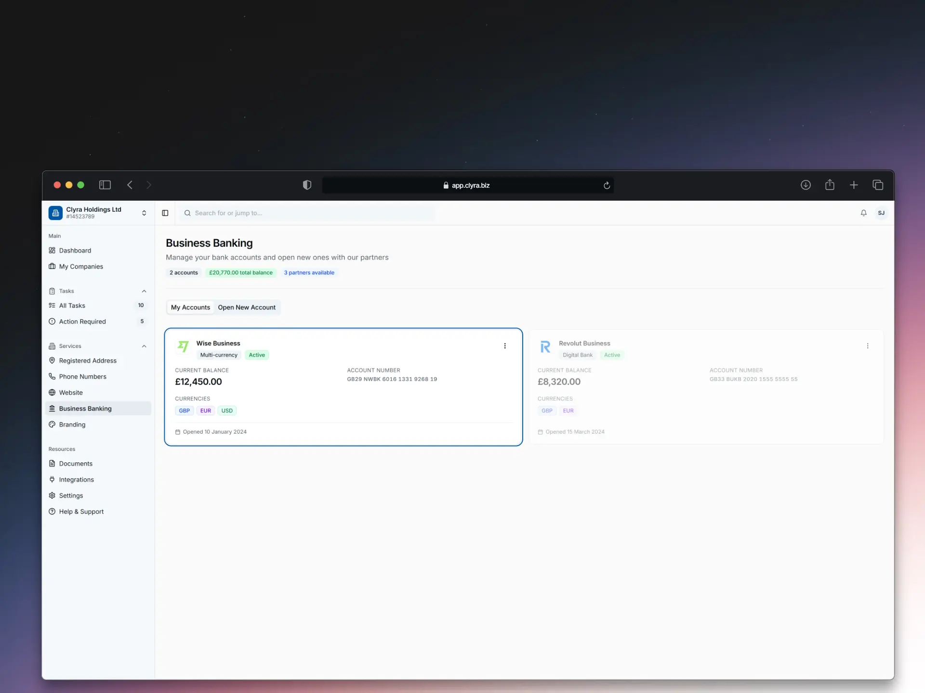Screen dimensions: 925x693
Task: Select the My Accounts tab
Action: point(190,307)
